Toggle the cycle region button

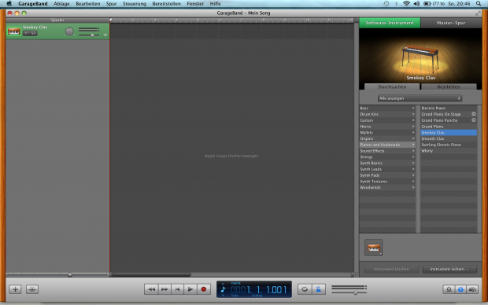305,289
